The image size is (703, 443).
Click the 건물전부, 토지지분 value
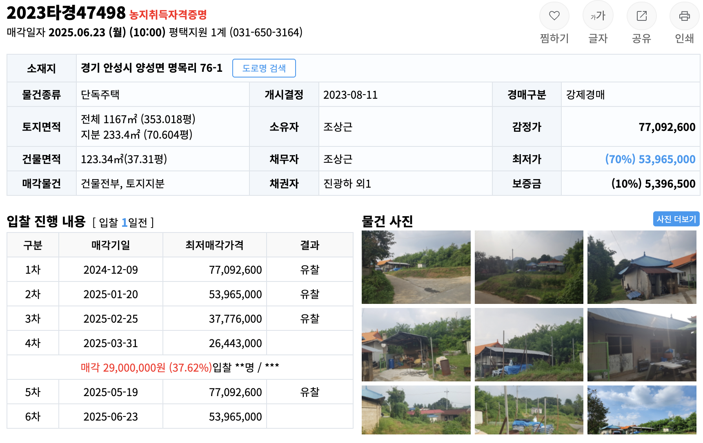[122, 184]
